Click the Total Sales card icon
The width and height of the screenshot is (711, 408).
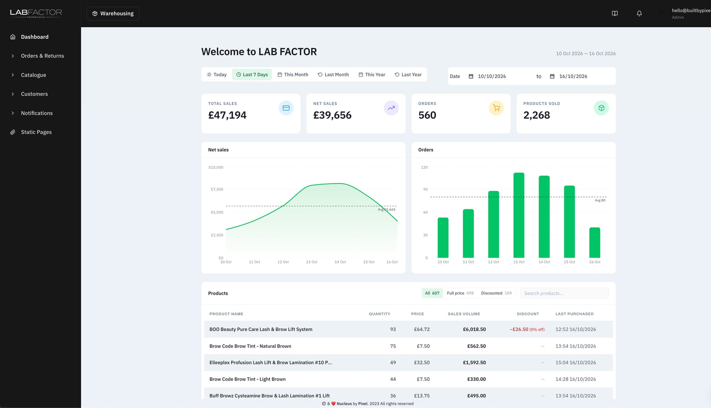click(286, 108)
